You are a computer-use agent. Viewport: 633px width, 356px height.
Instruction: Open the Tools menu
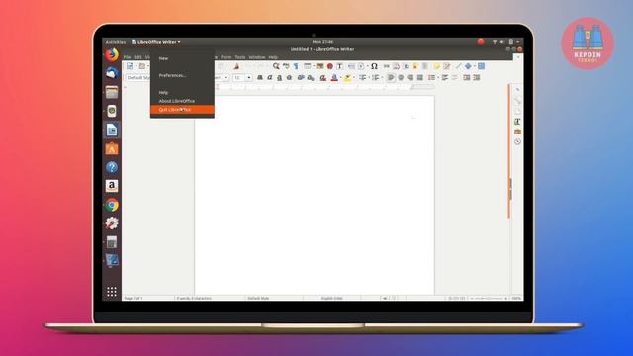coord(240,57)
